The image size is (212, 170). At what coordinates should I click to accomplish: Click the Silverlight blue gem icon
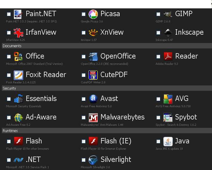click(93, 160)
